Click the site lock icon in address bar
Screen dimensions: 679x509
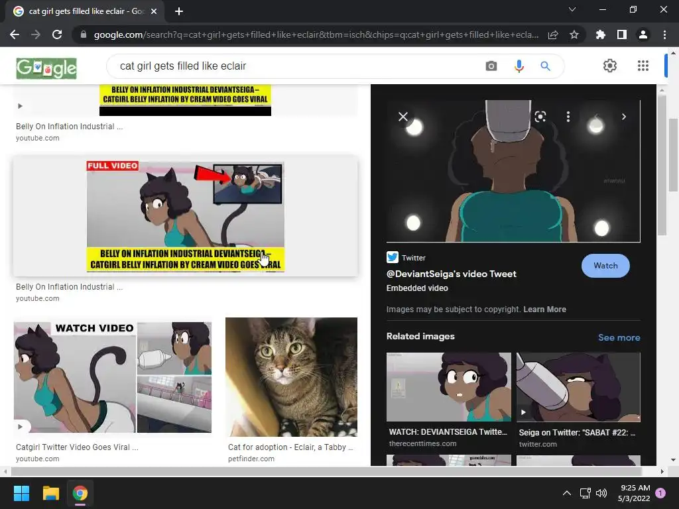(84, 34)
